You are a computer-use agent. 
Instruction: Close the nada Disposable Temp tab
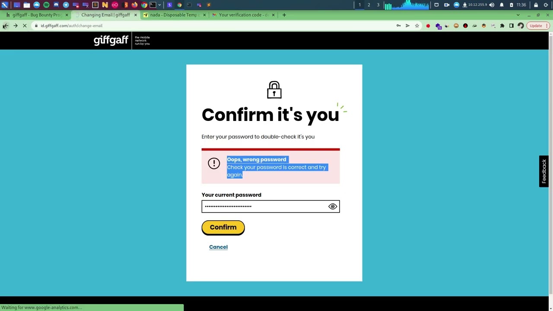204,15
